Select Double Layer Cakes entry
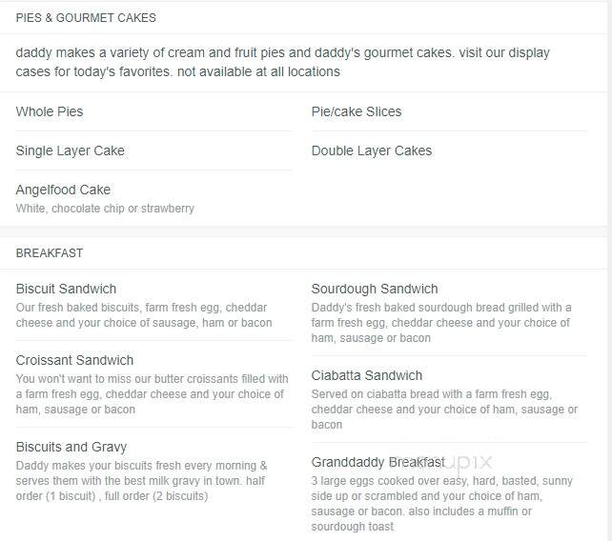Viewport: 612px width, 541px height. click(x=371, y=150)
